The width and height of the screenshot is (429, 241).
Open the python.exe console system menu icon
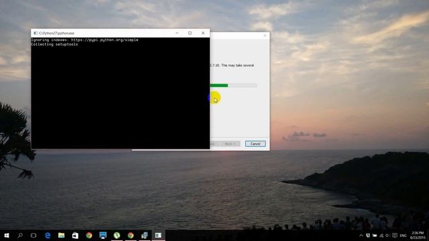pyautogui.click(x=36, y=33)
